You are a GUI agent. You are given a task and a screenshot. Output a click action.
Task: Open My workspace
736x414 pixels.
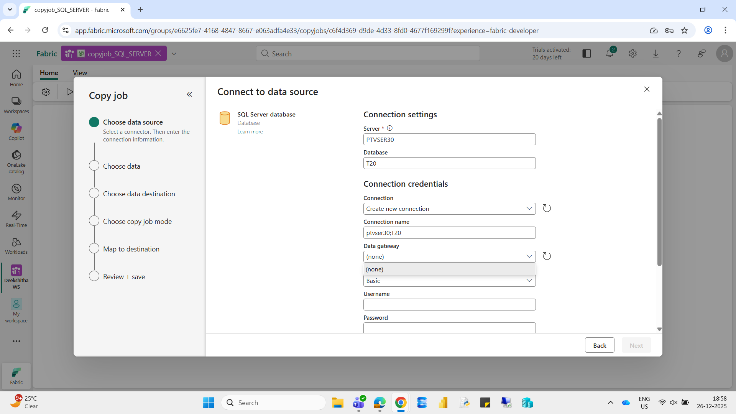tap(16, 311)
